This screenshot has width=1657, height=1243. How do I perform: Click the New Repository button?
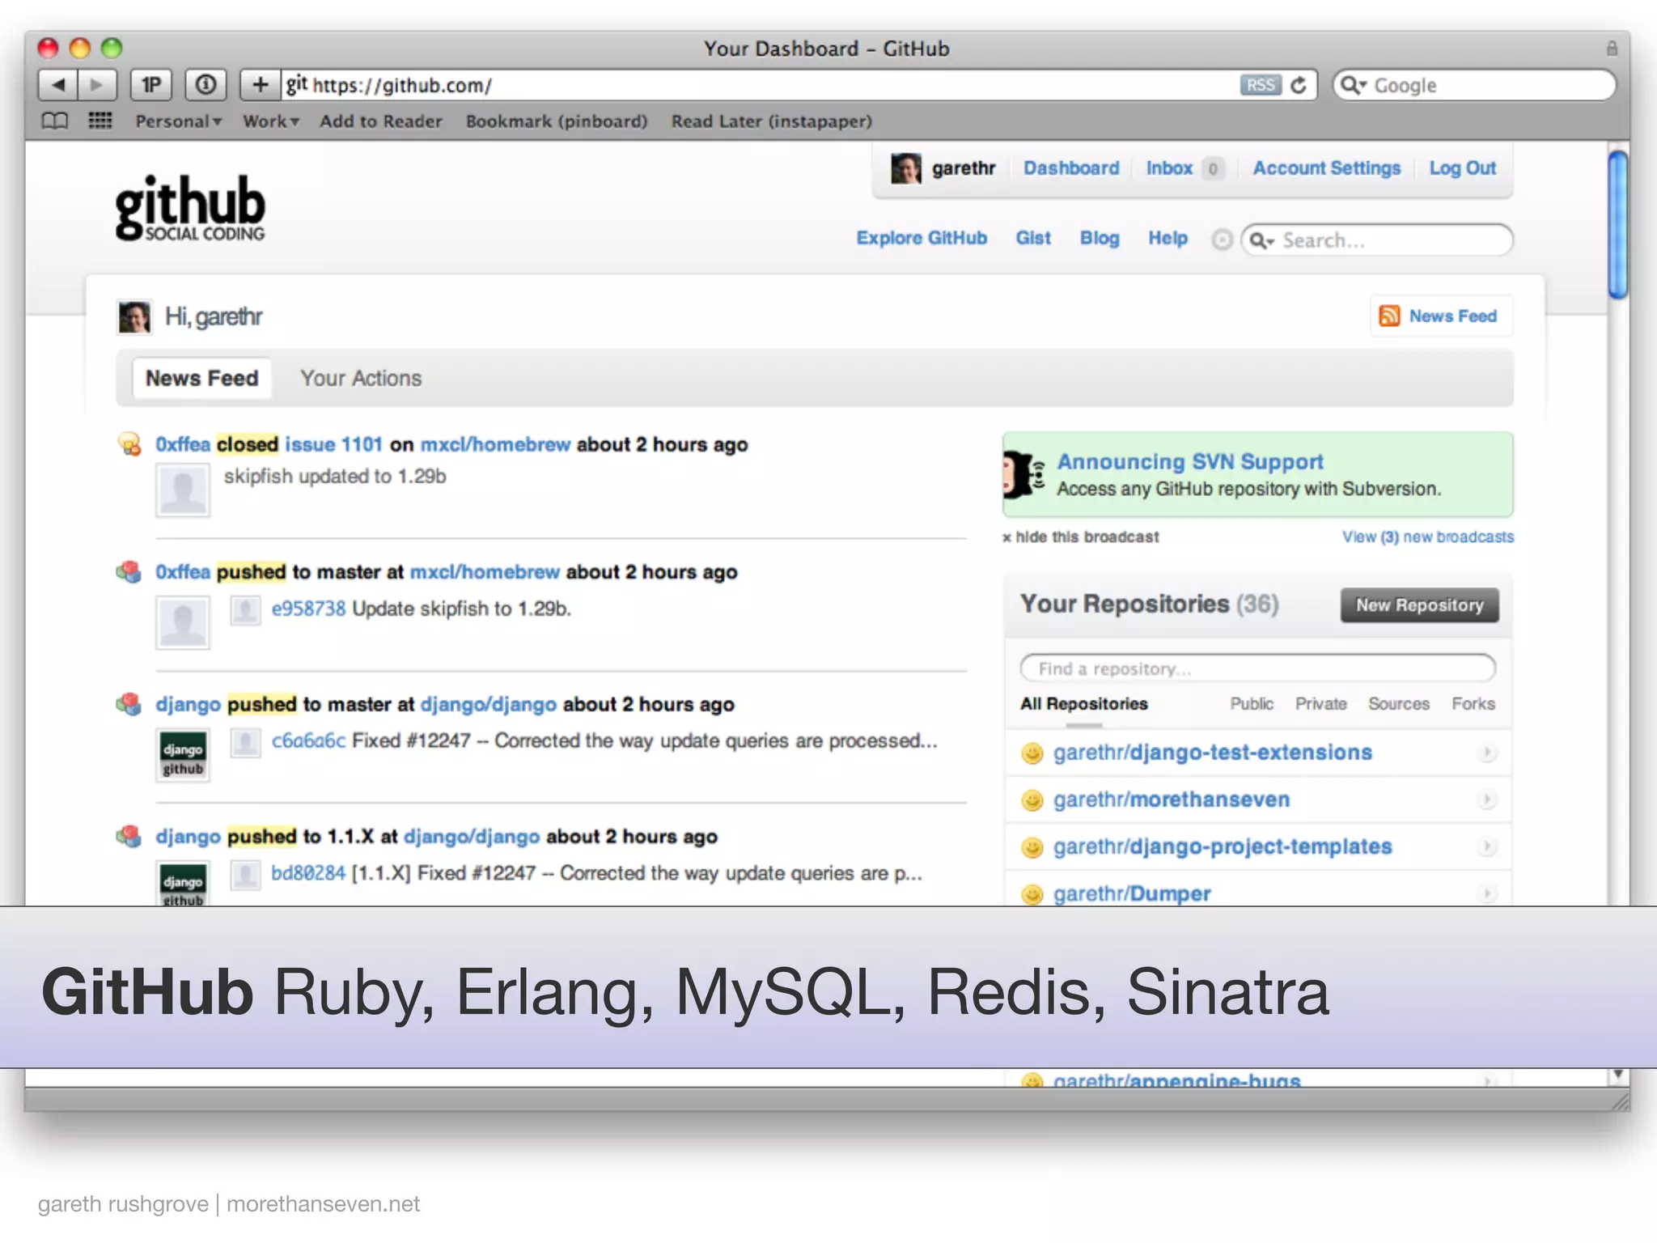[1420, 605]
